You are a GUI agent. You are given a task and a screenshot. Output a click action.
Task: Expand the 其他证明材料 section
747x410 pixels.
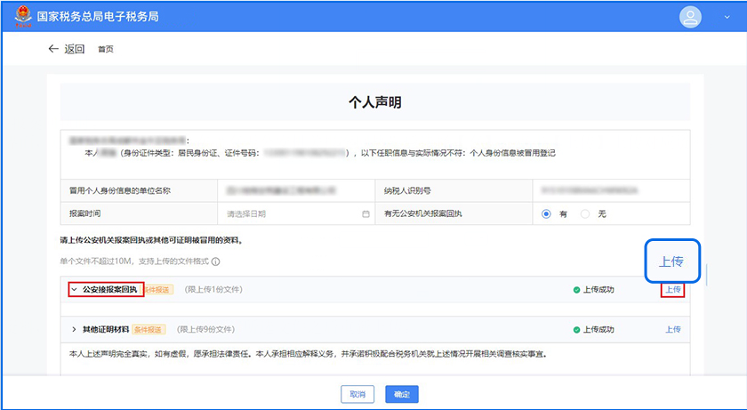click(73, 329)
